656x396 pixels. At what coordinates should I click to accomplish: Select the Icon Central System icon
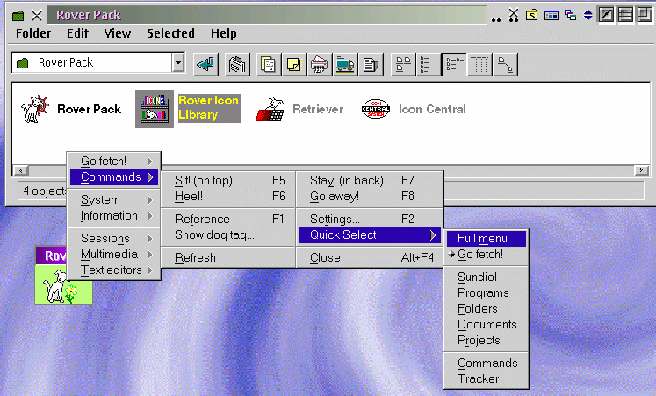[x=376, y=109]
